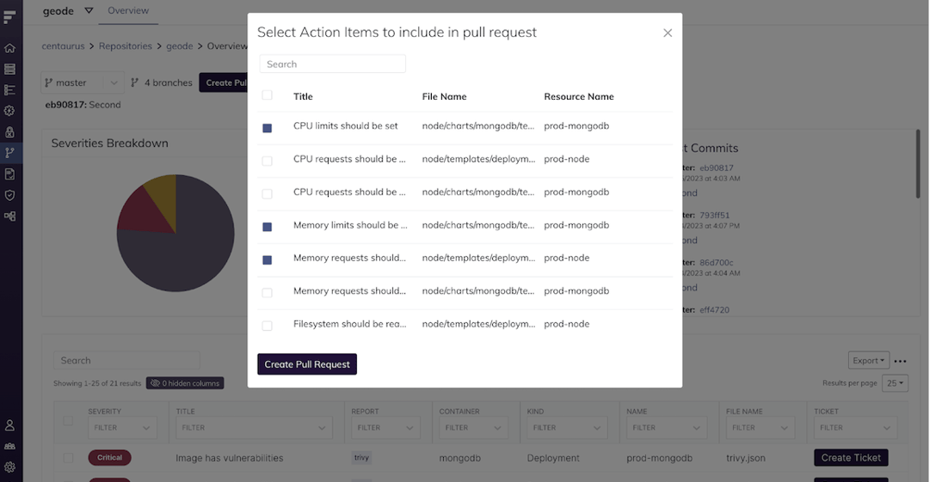Viewport: 936px width, 482px height.
Task: Open the 4 branches link
Action: [x=169, y=83]
